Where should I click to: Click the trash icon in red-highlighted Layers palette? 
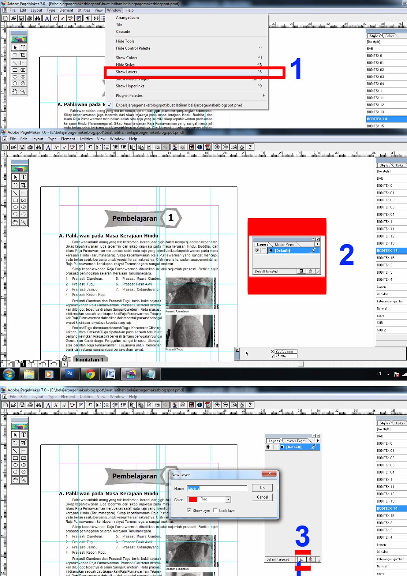pyautogui.click(x=310, y=271)
